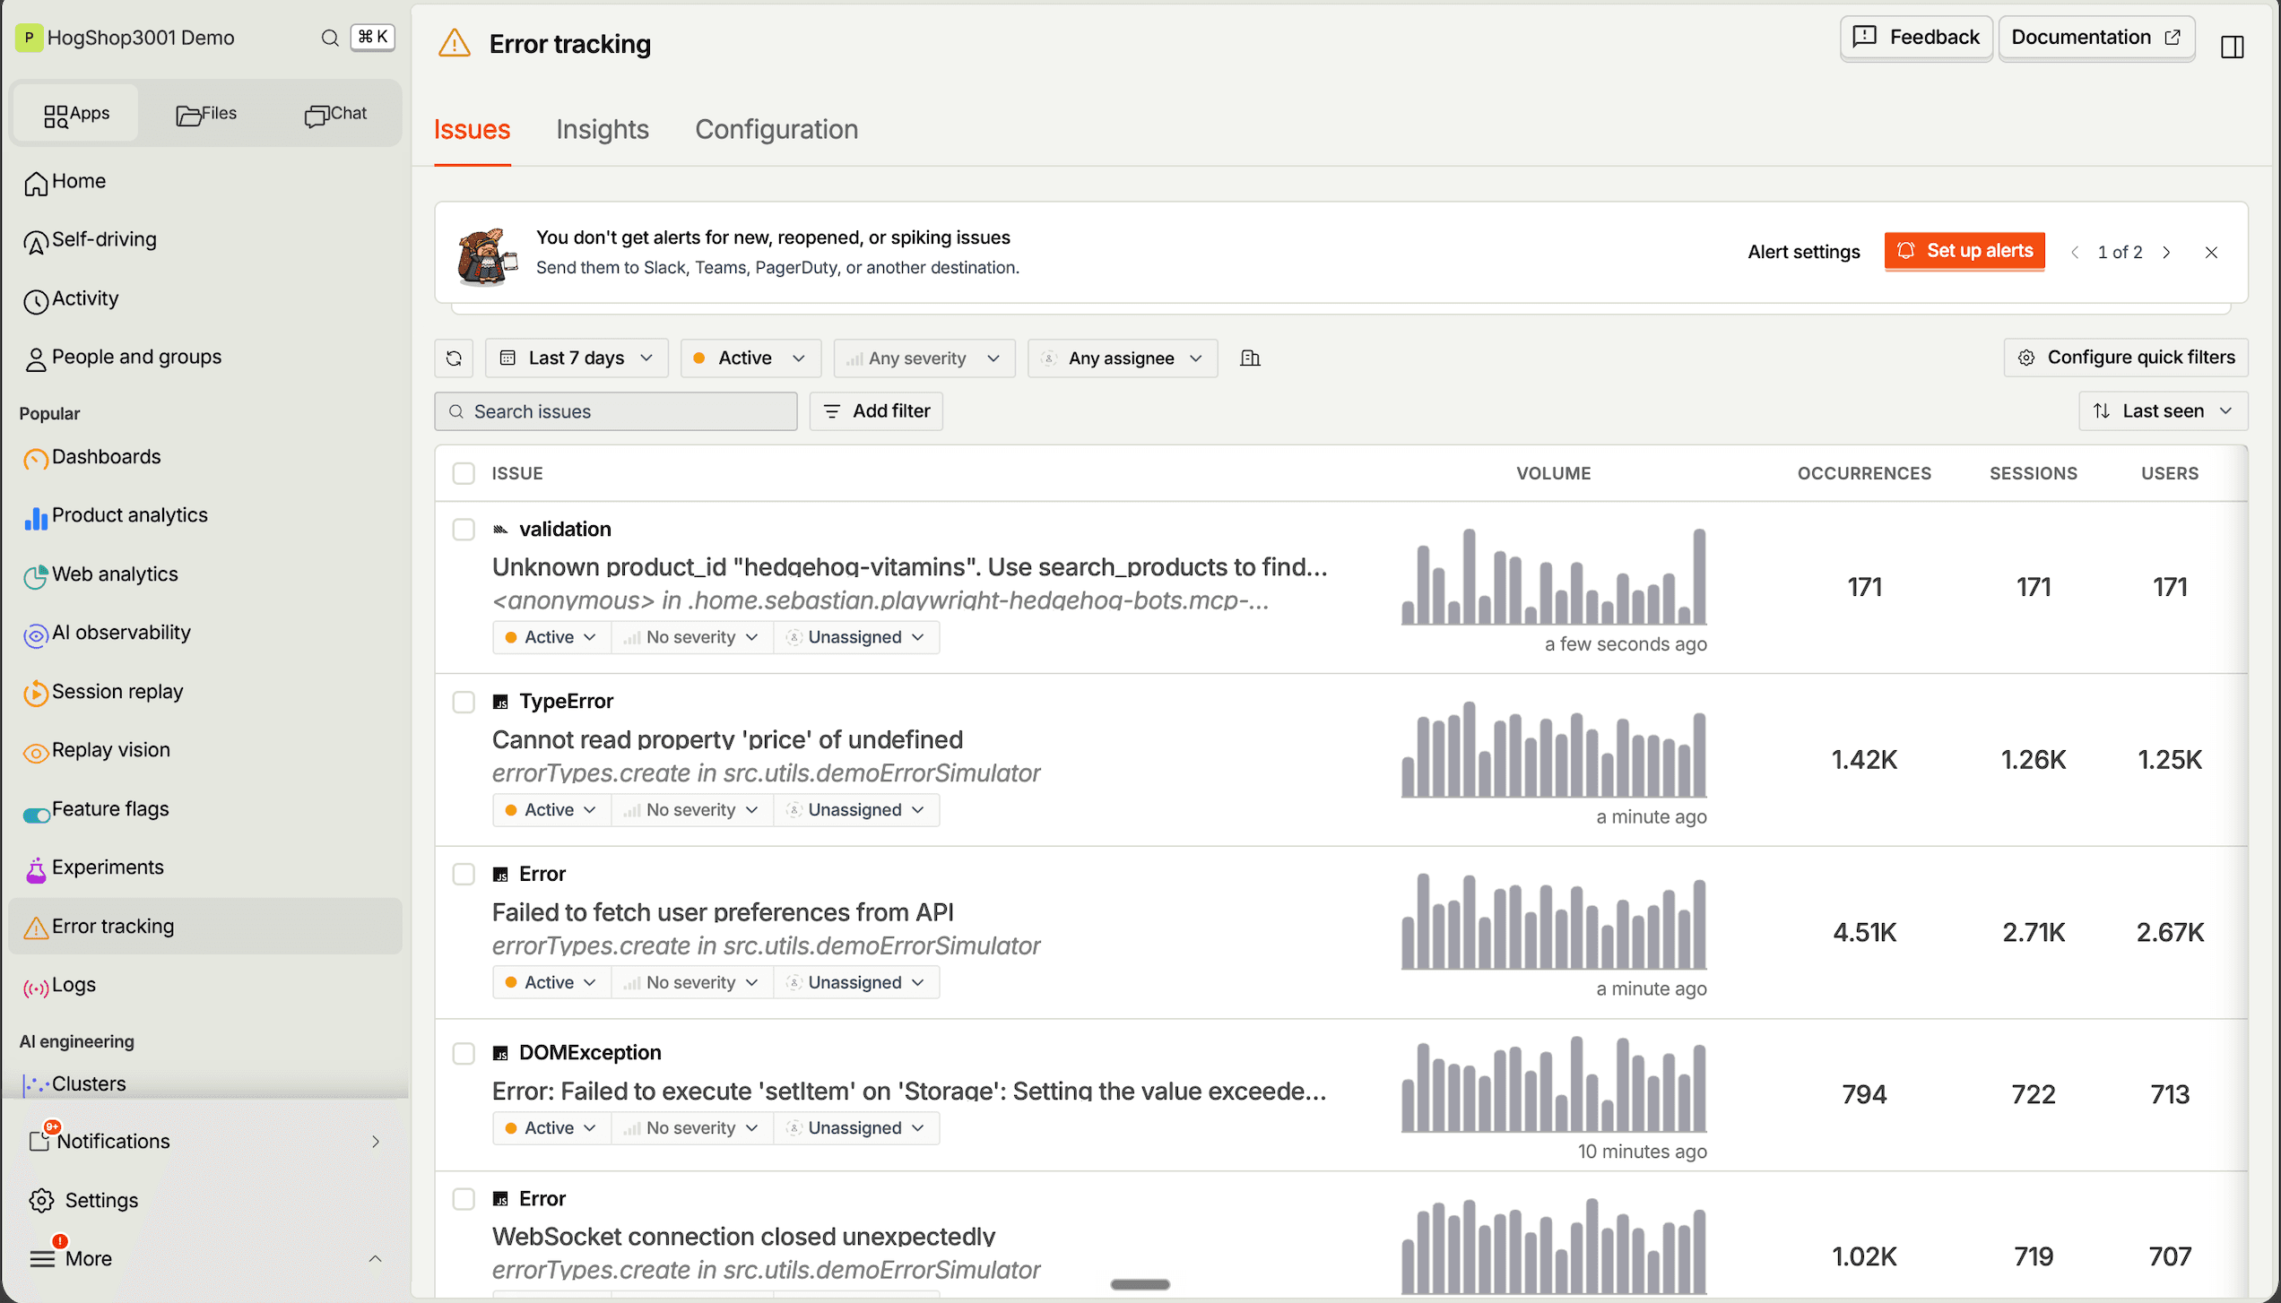Check the 'Failed to fetch user preferences' row checkbox
The width and height of the screenshot is (2281, 1303).
[464, 875]
